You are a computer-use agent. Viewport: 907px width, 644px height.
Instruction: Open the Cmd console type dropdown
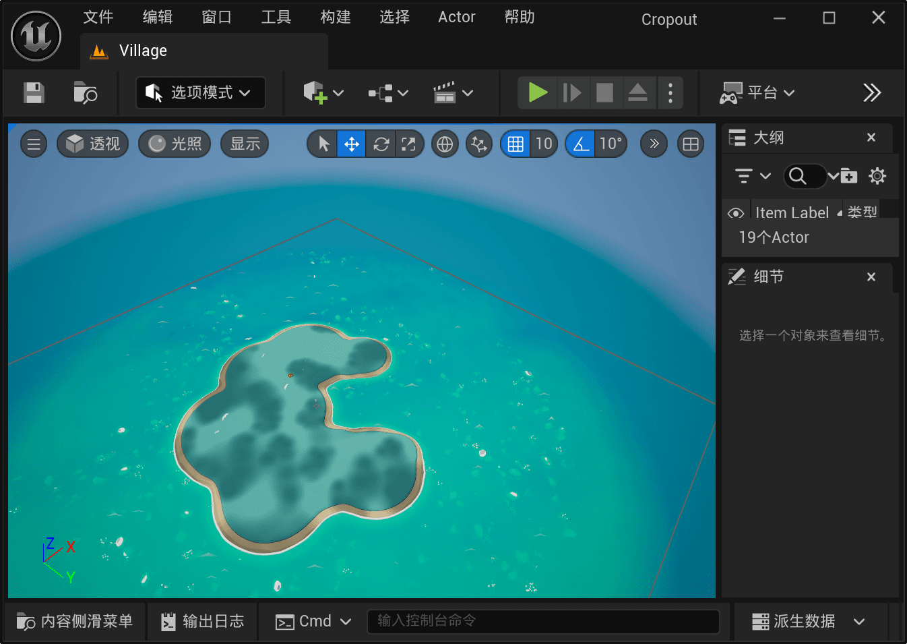(314, 621)
